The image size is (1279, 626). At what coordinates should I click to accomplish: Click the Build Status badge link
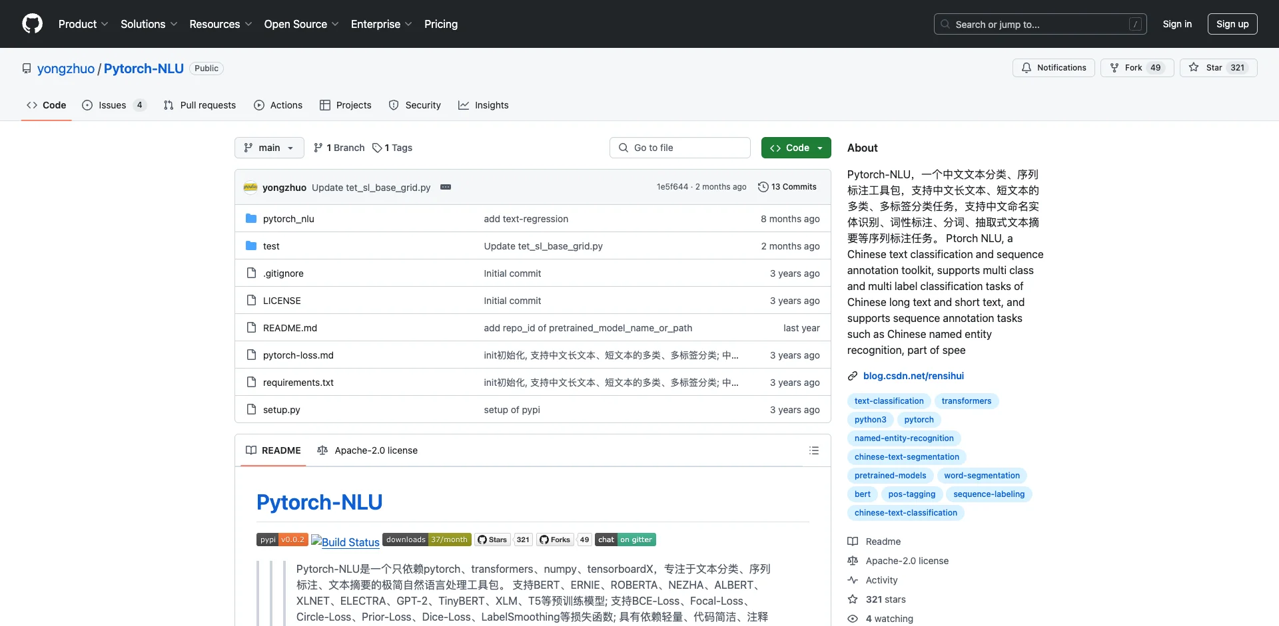point(345,542)
